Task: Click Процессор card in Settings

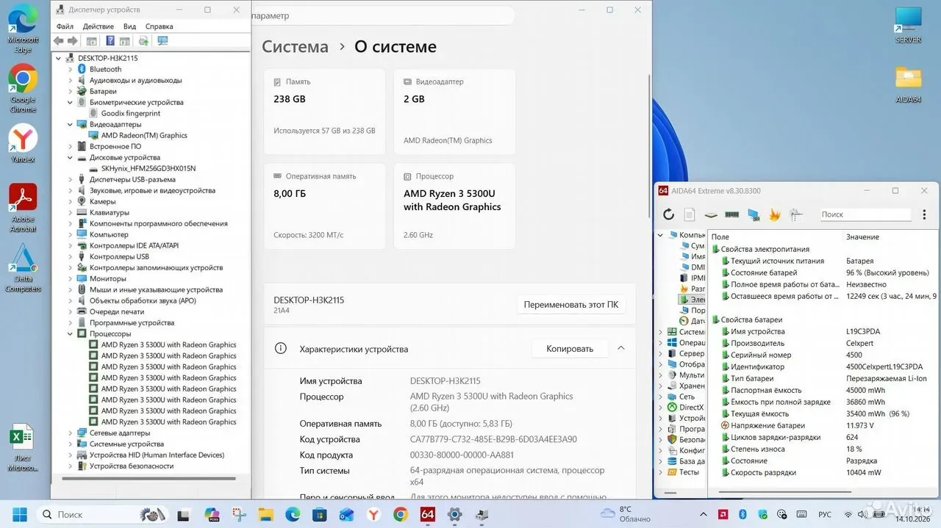Action: pyautogui.click(x=454, y=206)
